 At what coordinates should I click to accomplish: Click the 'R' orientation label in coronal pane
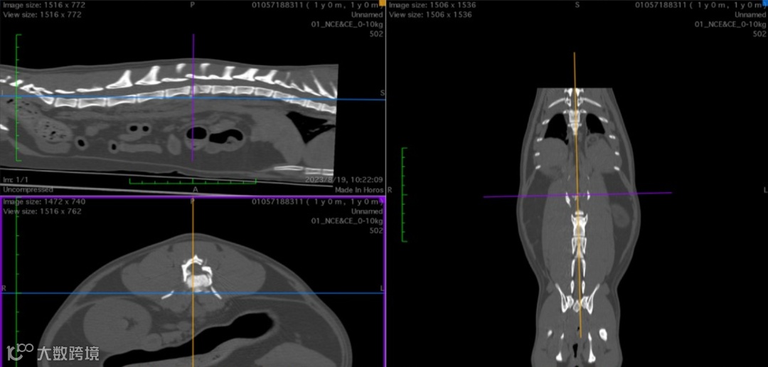[390, 189]
